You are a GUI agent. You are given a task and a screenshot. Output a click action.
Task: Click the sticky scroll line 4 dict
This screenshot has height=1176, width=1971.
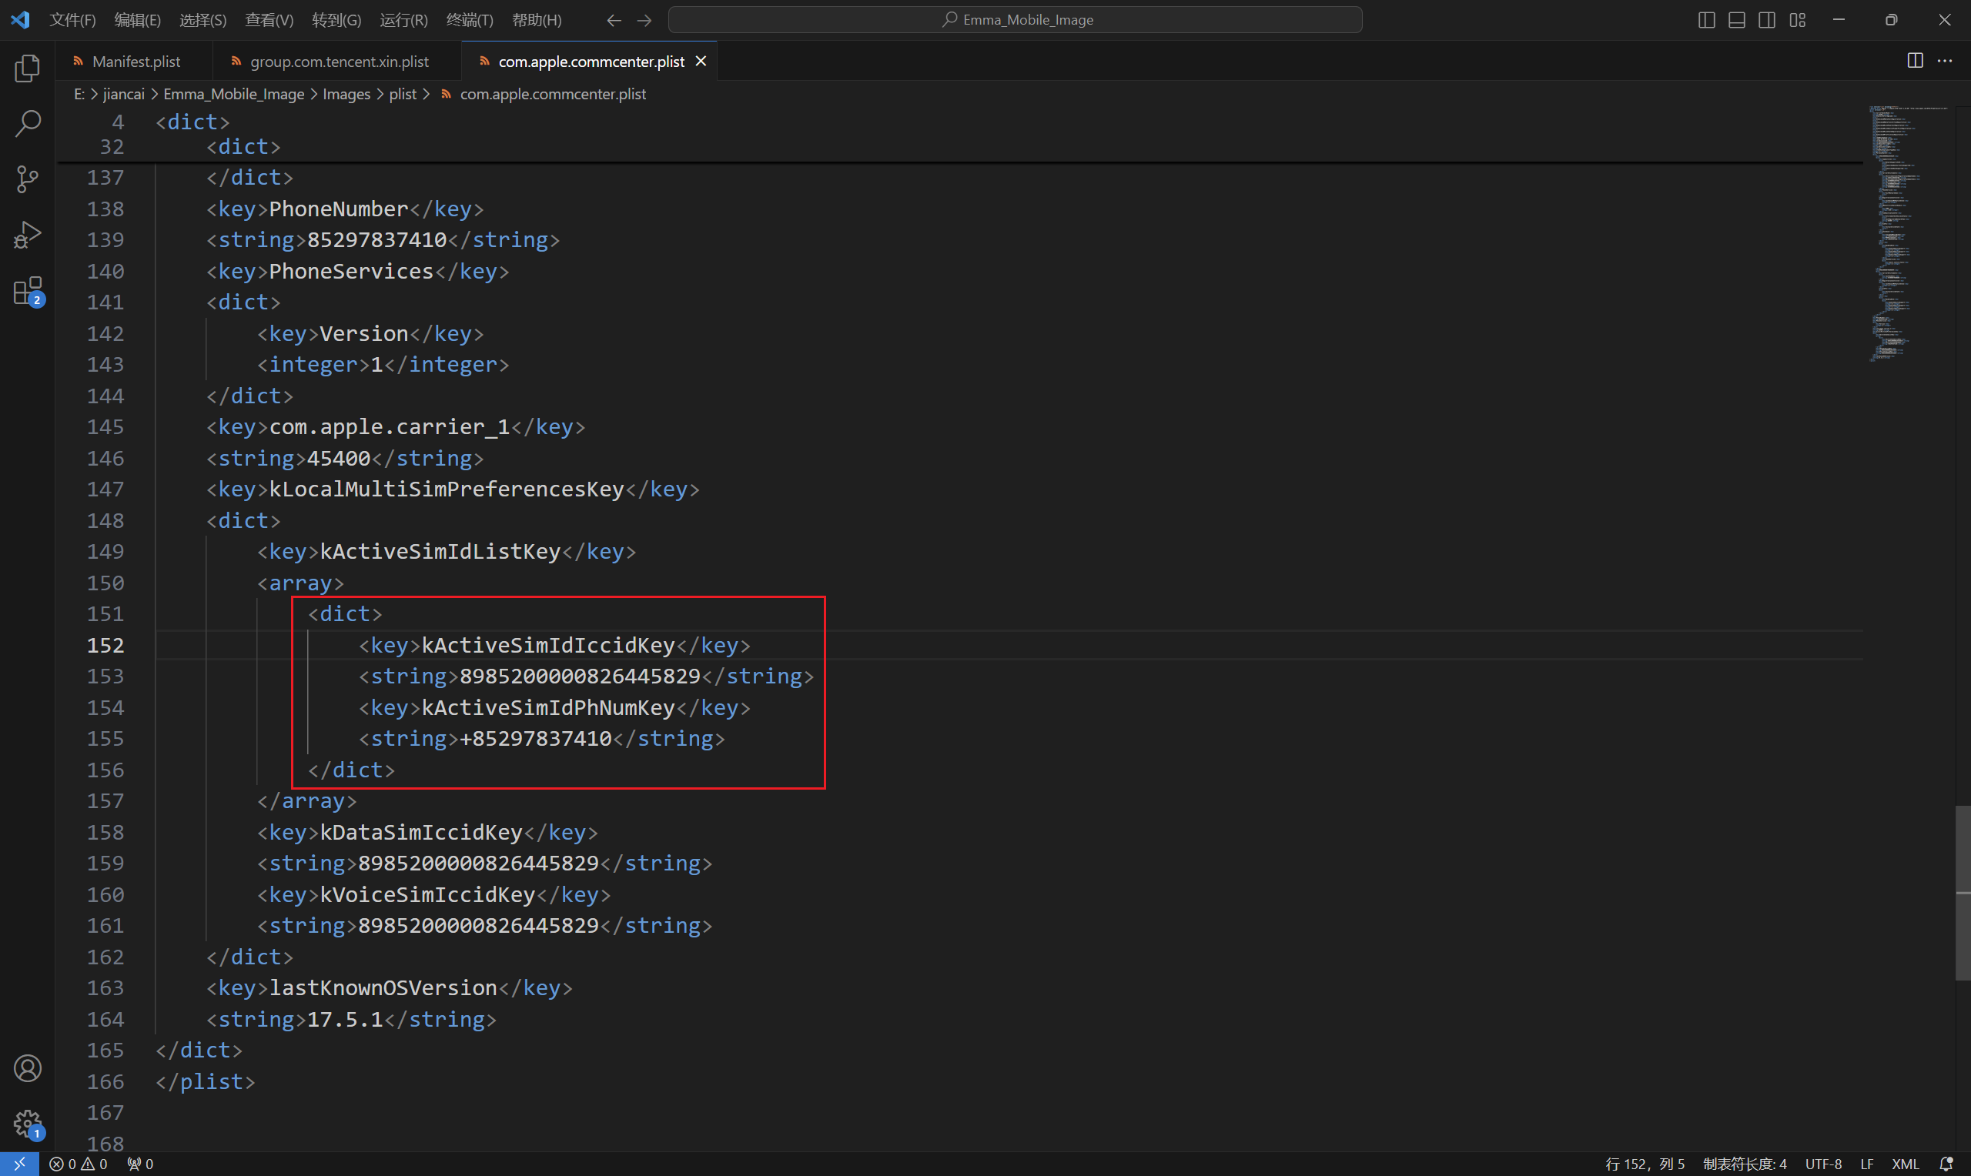pos(192,122)
